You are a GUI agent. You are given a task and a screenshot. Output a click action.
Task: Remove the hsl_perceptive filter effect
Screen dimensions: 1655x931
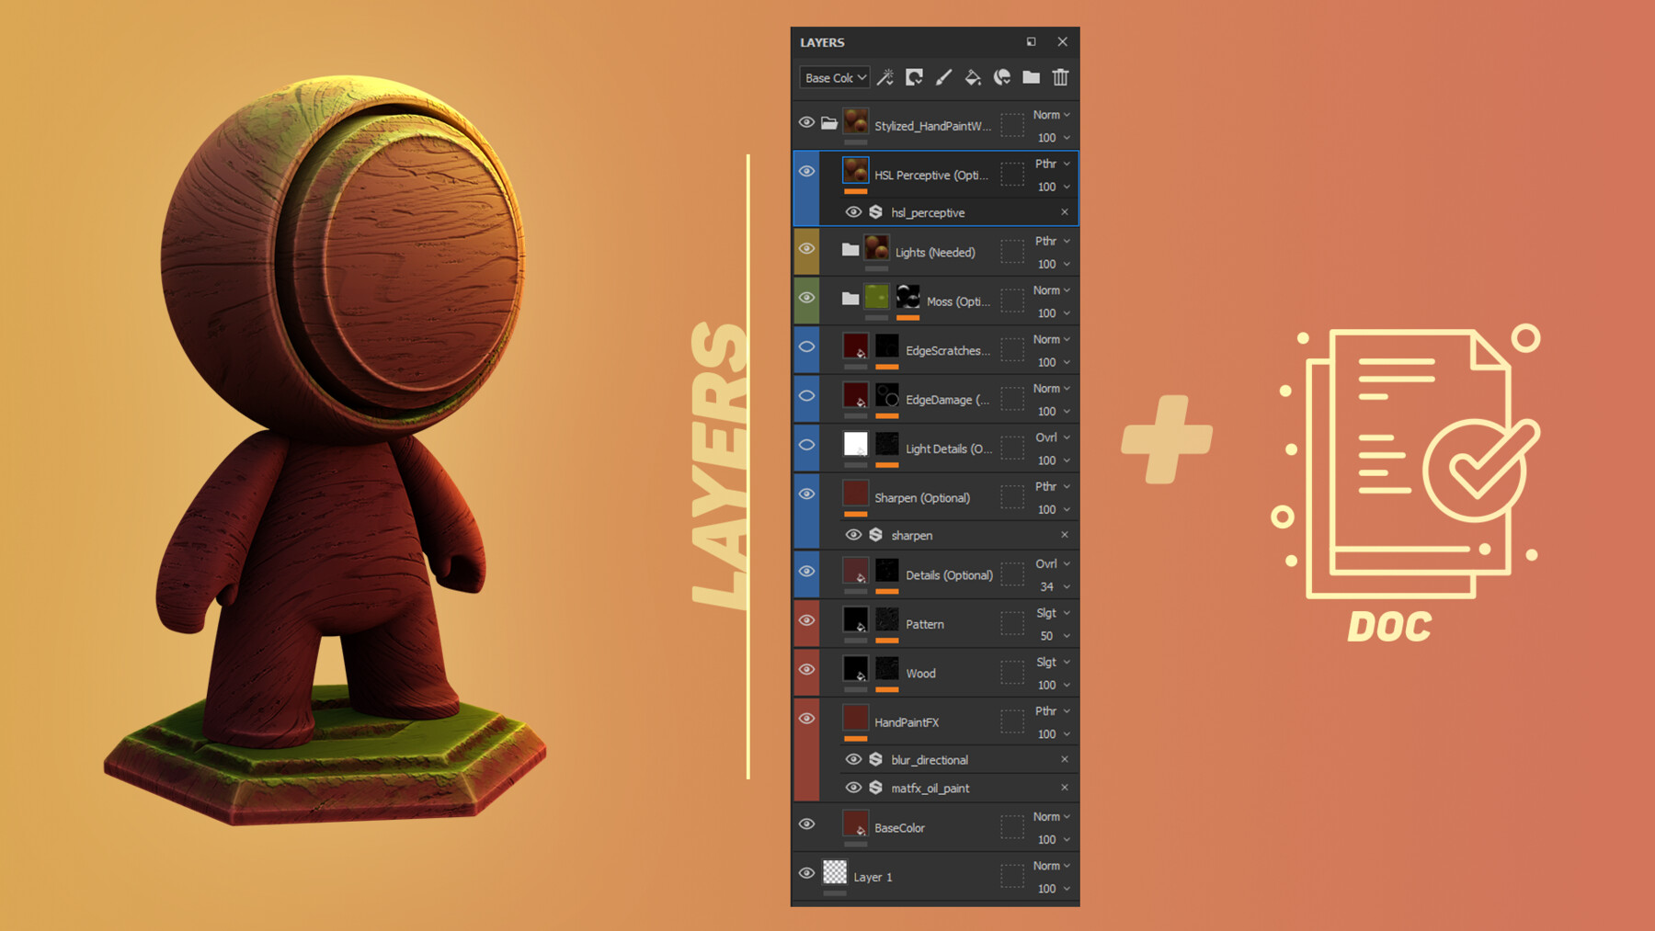coord(1065,212)
